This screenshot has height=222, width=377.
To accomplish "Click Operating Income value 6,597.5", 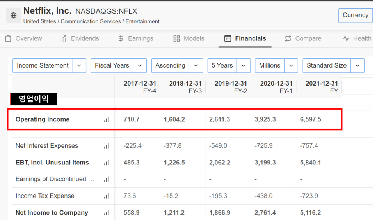I will (310, 119).
